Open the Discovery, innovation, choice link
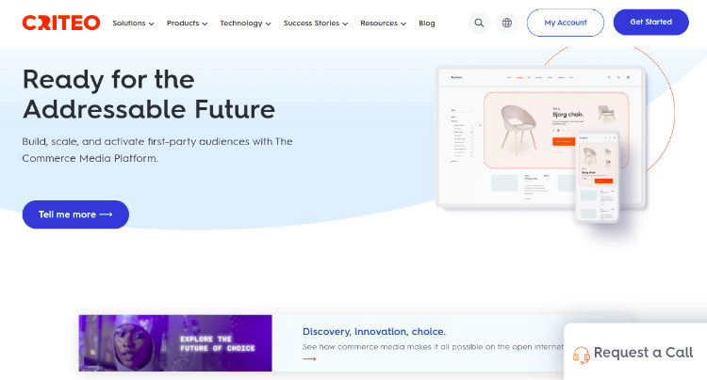 (374, 331)
